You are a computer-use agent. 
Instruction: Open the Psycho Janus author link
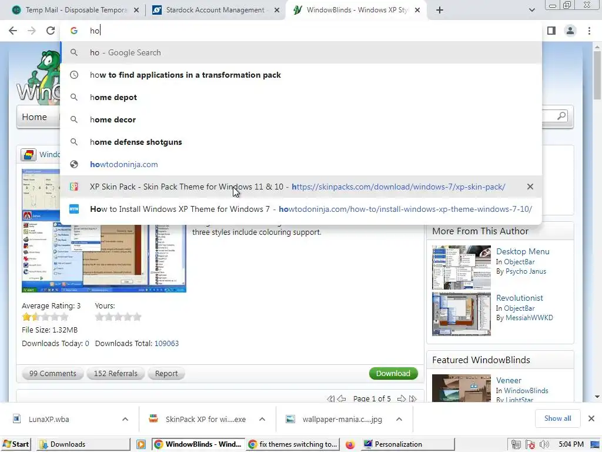pos(526,271)
